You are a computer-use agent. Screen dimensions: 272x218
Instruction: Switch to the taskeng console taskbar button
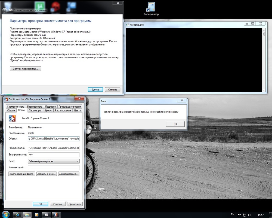pos(46,215)
